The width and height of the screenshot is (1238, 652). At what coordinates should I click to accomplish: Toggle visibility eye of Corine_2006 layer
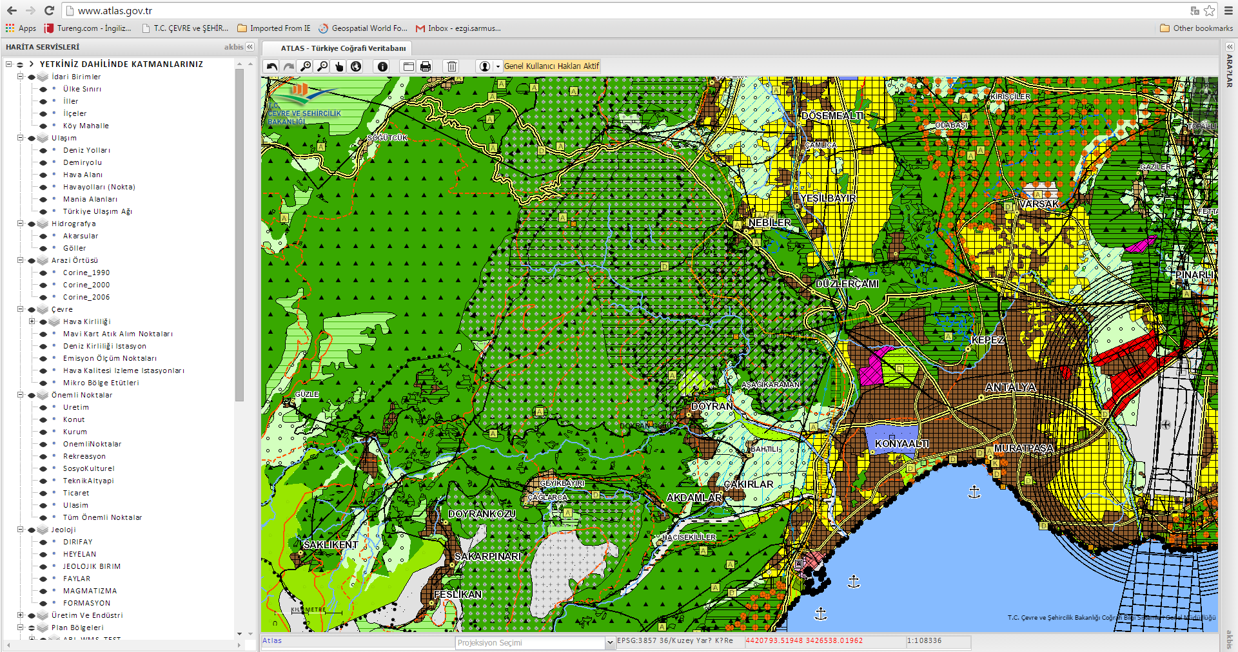pos(43,298)
